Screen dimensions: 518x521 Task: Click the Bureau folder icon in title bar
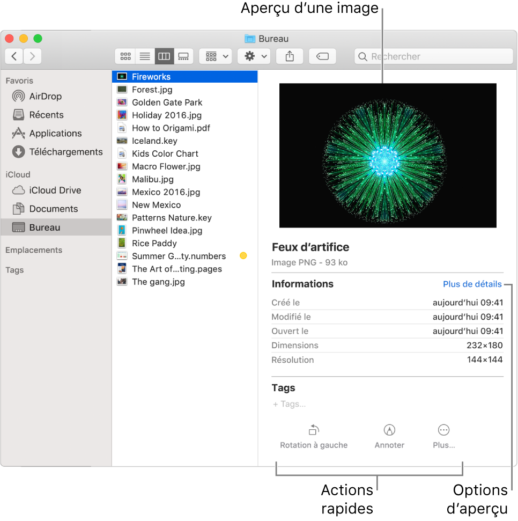pos(250,39)
